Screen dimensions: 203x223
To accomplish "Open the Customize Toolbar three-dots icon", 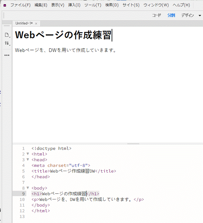I will coord(7,55).
